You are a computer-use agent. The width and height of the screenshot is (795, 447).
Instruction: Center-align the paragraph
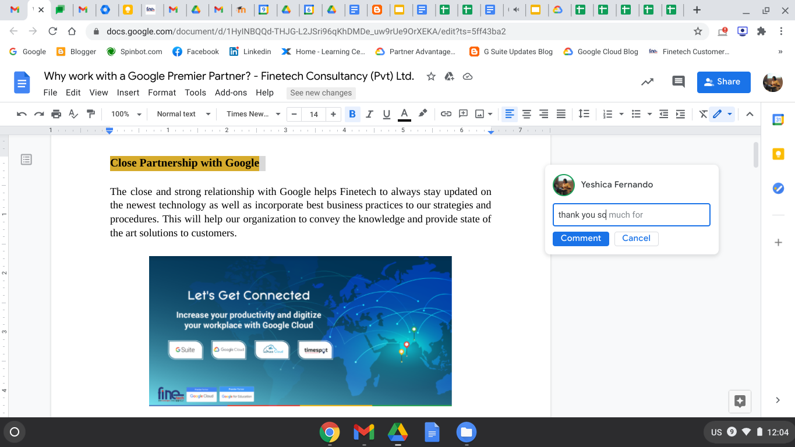527,114
